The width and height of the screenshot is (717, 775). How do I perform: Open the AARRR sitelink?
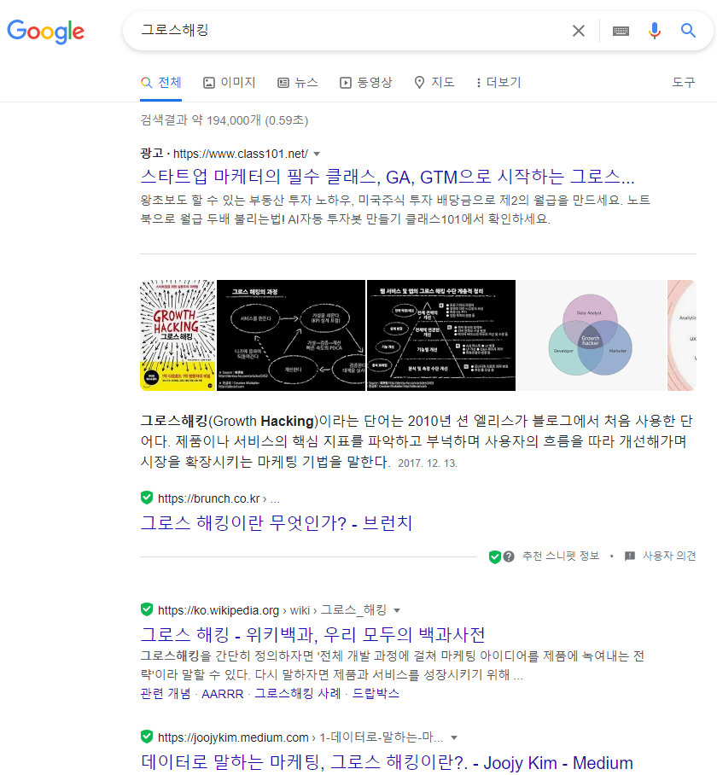click(x=223, y=693)
